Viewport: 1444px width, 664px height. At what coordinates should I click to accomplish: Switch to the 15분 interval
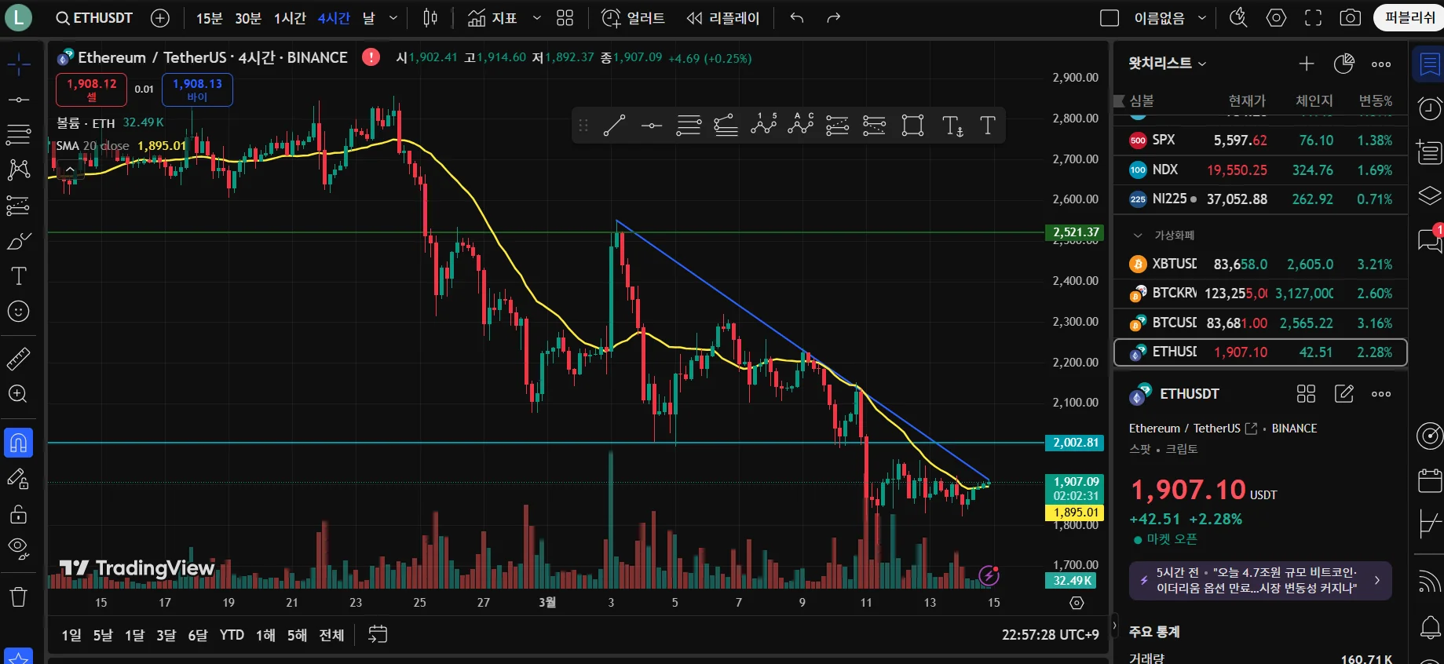(x=209, y=18)
